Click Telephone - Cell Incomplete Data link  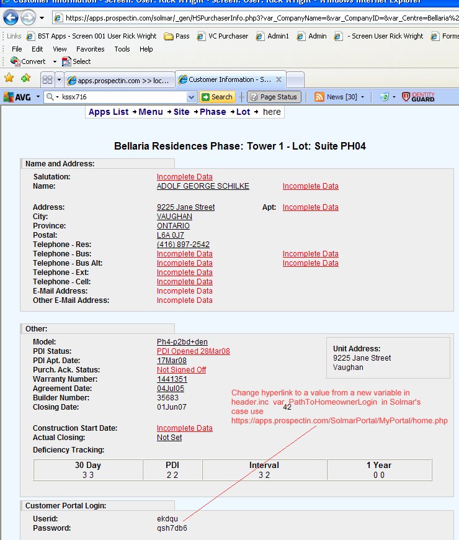(x=185, y=281)
